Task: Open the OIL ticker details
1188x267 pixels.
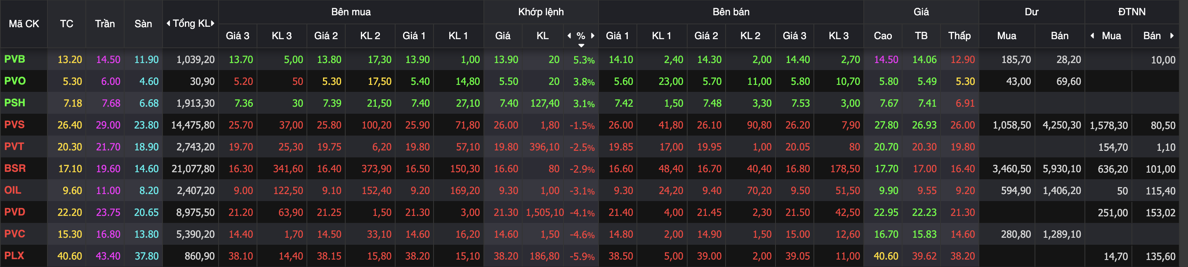Action: (x=13, y=190)
